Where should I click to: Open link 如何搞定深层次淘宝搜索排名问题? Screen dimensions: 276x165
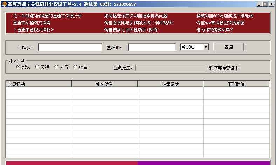click(136, 16)
